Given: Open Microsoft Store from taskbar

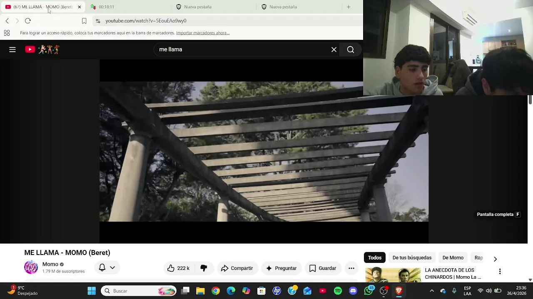Looking at the screenshot, I should pyautogui.click(x=262, y=291).
